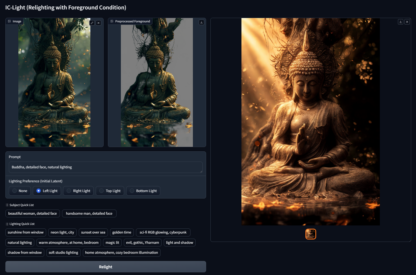The width and height of the screenshot is (416, 275).
Task: Pick the "magic lit" lighting preset
Action: tap(112, 242)
